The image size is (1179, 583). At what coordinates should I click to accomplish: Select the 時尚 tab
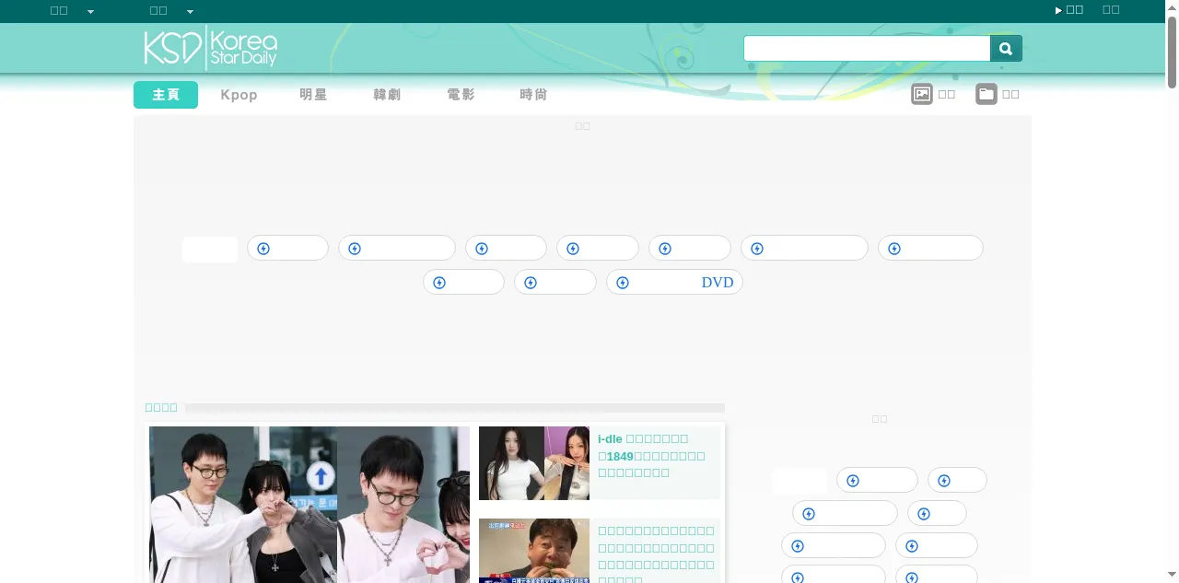tap(533, 95)
